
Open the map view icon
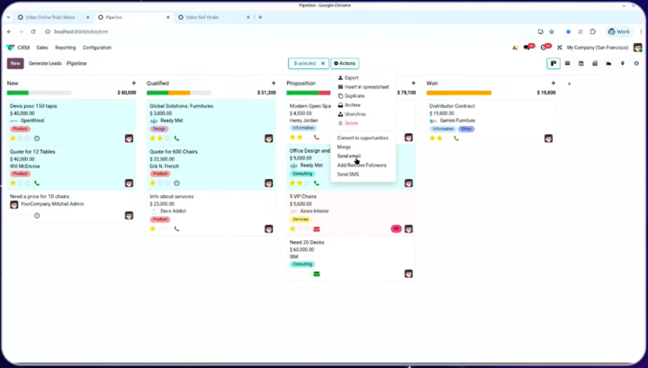point(623,64)
